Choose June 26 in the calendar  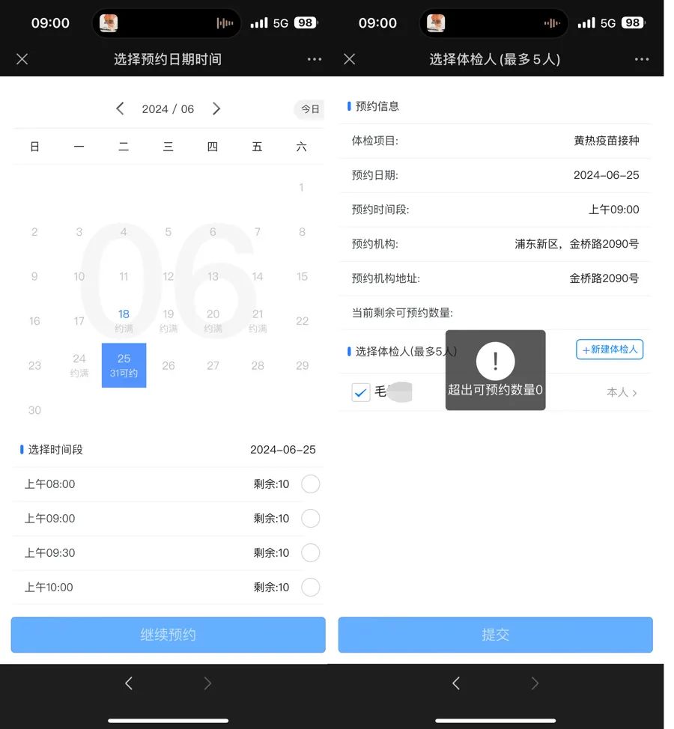click(x=168, y=366)
